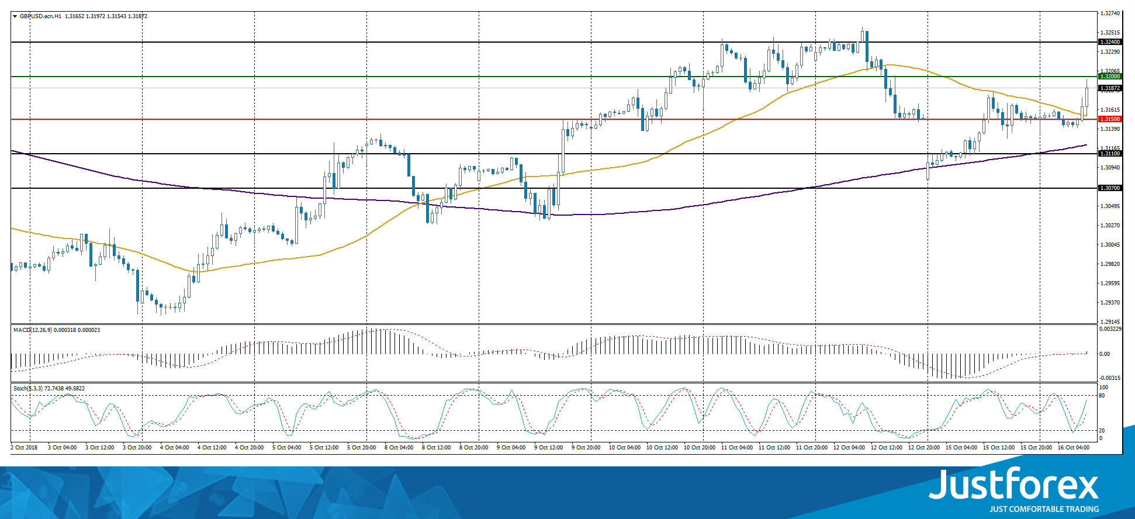
Task: Click the 1.29370 price scale value
Action: tap(1110, 303)
